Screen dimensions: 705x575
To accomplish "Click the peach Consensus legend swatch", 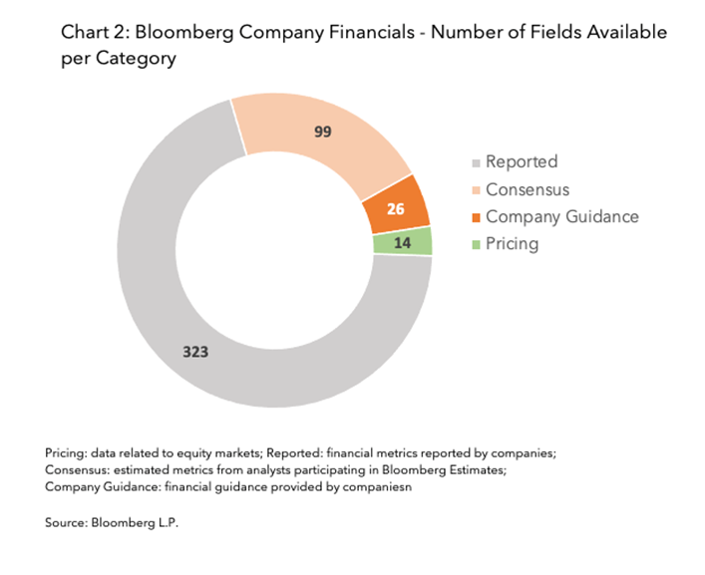I will pos(476,190).
